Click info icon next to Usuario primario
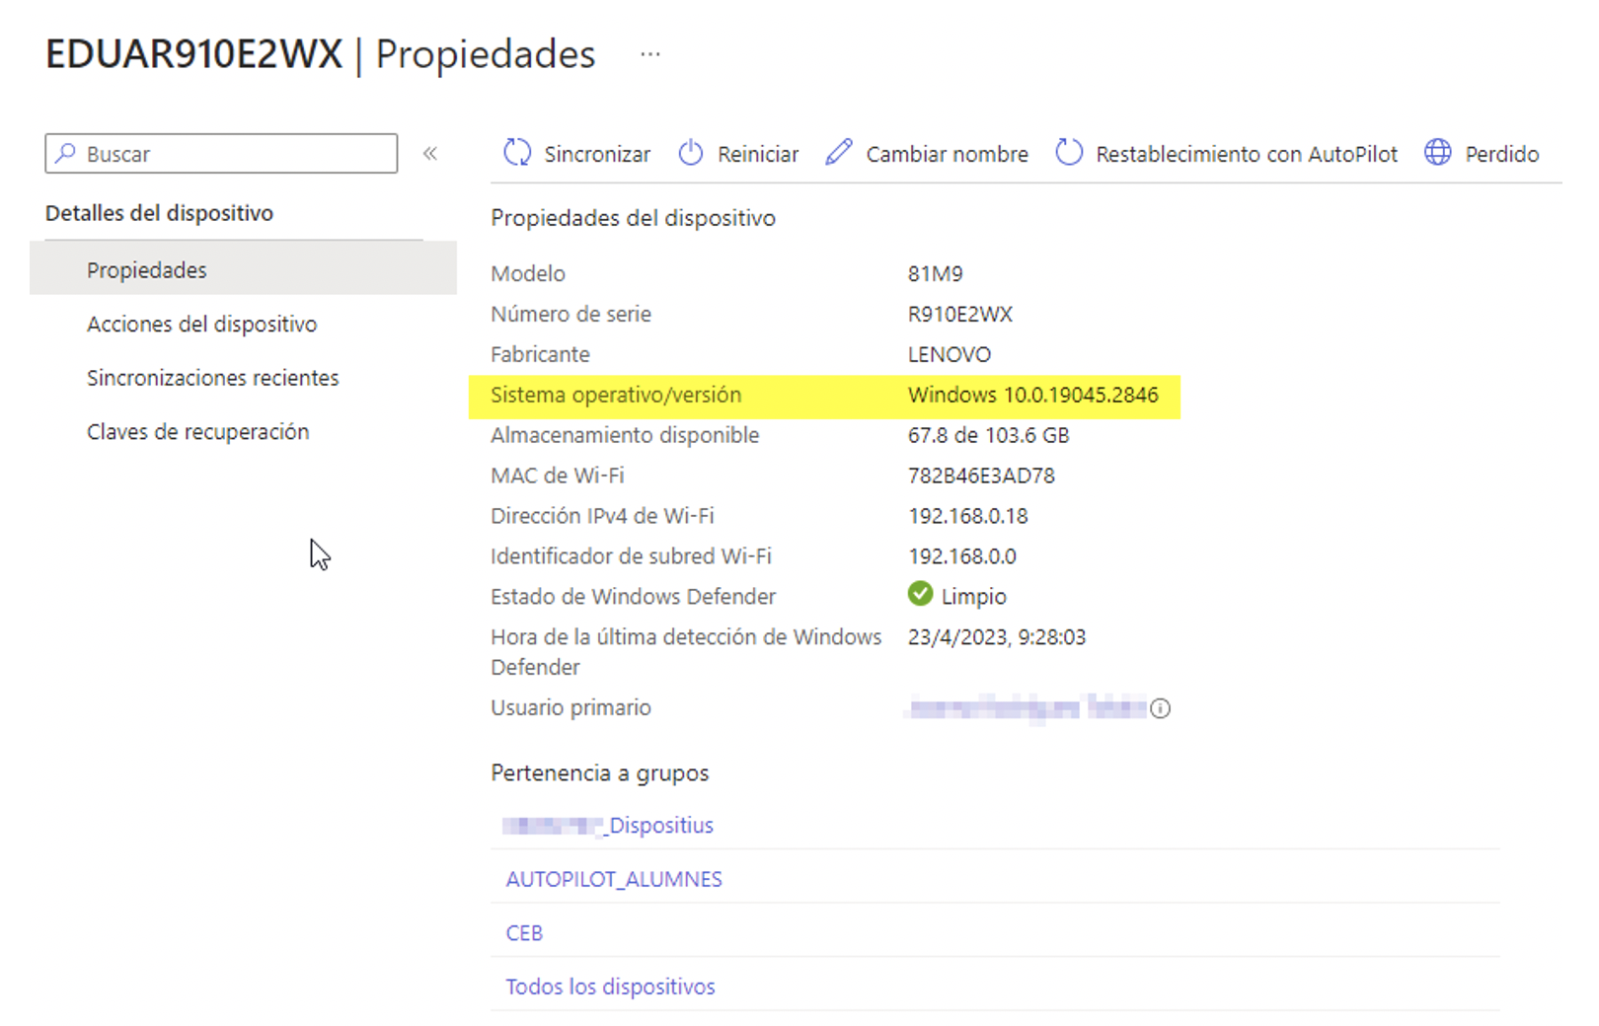Screen dimensions: 1599x1026 tap(1161, 708)
